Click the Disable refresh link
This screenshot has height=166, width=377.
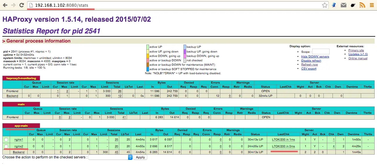point(311,61)
